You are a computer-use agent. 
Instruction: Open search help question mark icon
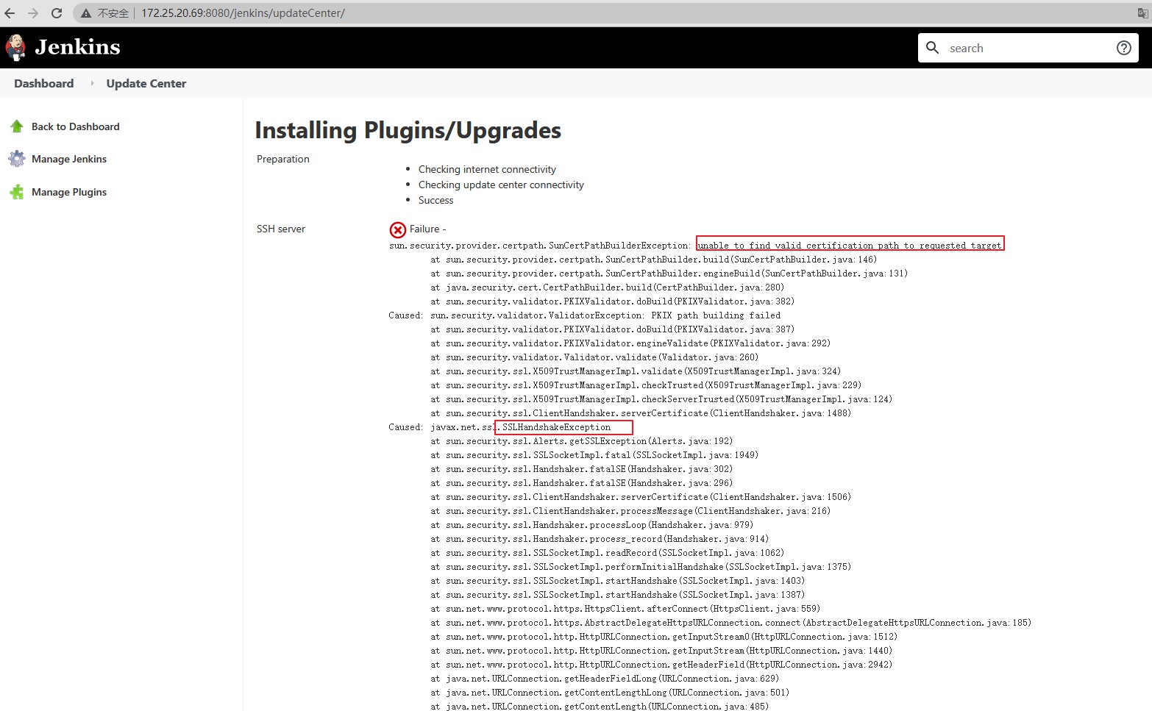(1123, 48)
